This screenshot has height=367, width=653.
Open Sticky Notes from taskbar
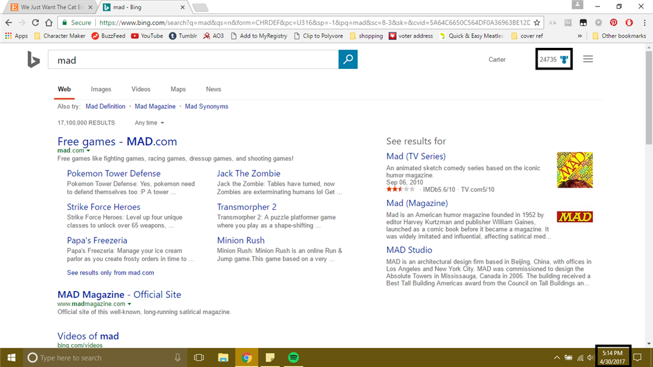coord(270,357)
